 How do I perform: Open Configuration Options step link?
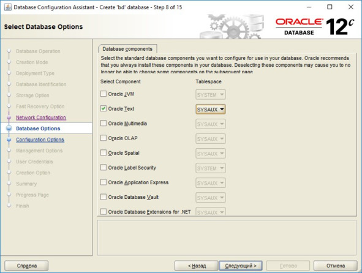[x=40, y=140]
